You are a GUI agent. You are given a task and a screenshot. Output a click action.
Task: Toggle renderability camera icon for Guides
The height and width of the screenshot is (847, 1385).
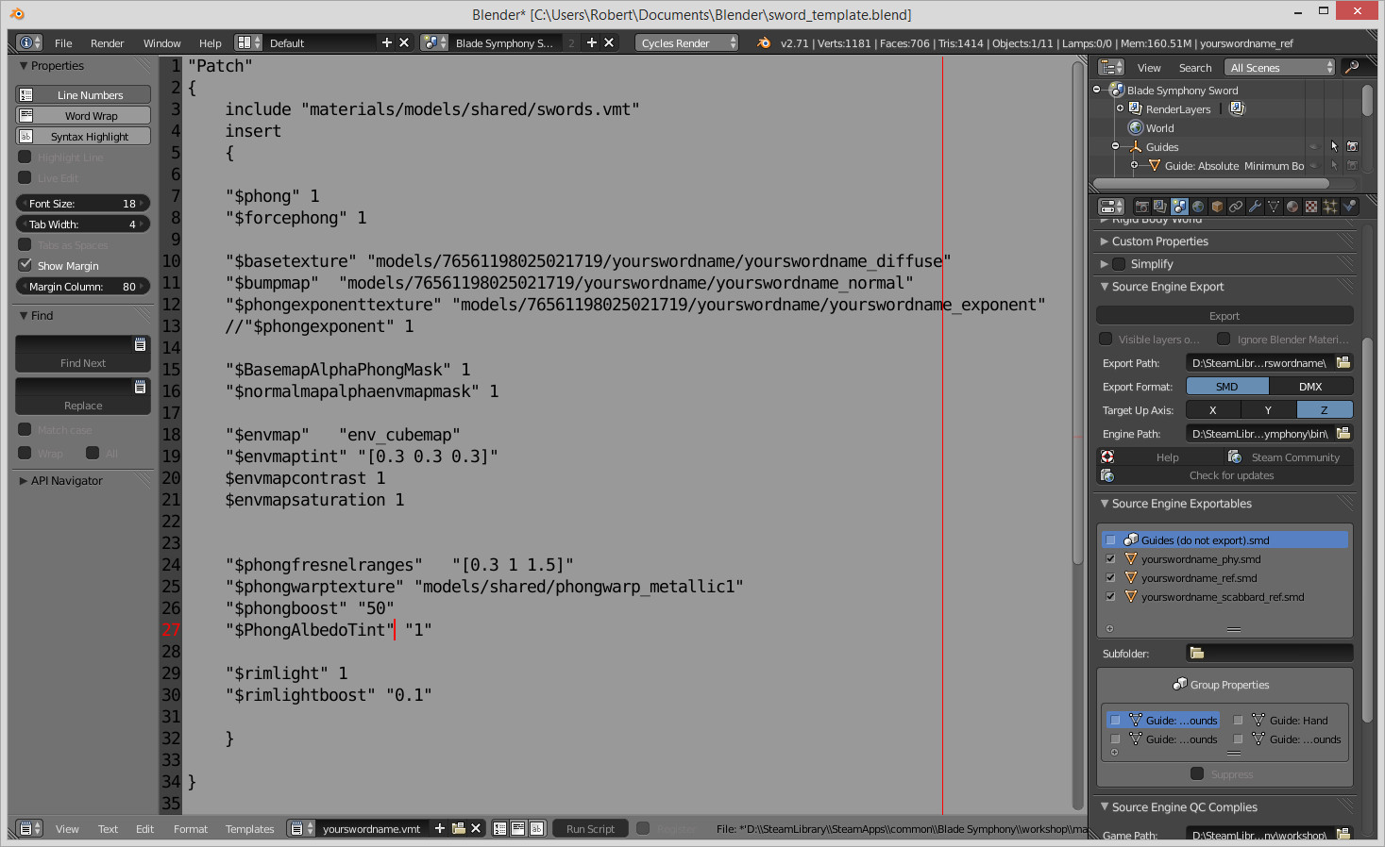[x=1352, y=147]
